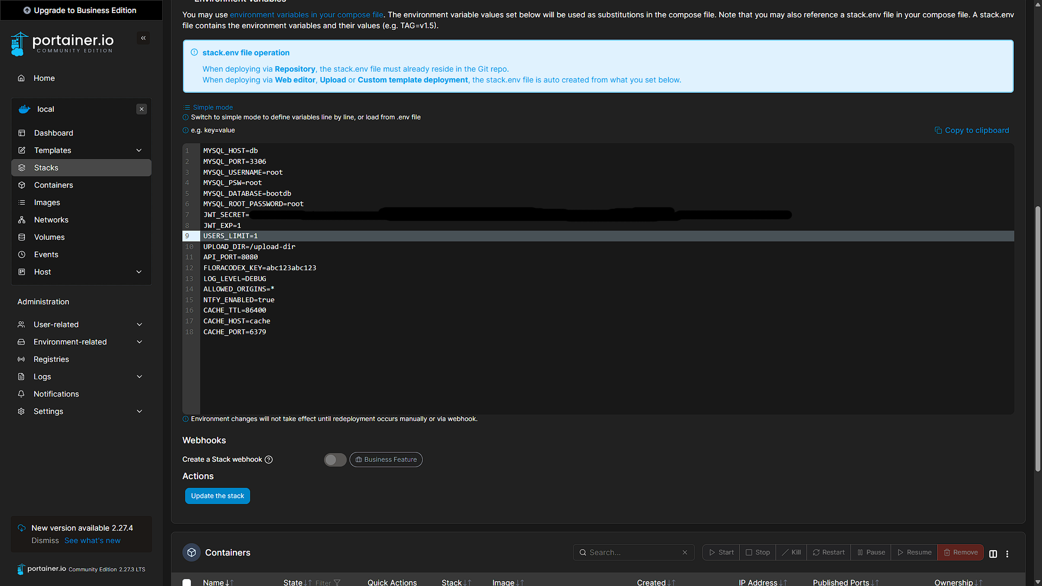
Task: Open Registries administration page
Action: 81,359
